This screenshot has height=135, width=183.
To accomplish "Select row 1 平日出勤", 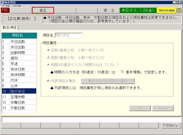I will (19, 41).
